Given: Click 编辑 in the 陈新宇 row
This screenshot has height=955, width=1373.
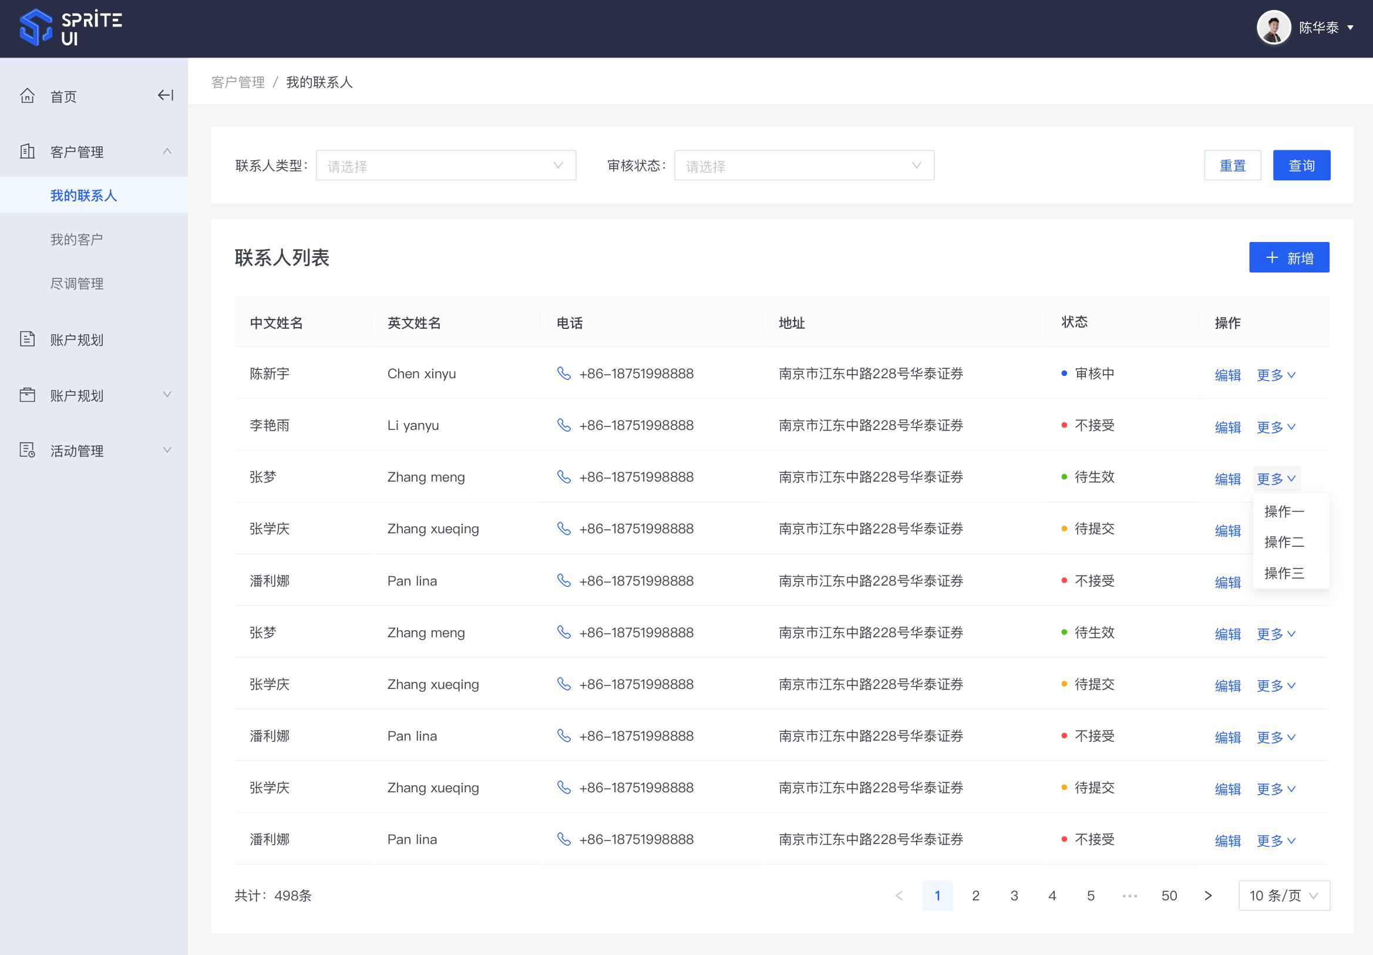Looking at the screenshot, I should (x=1228, y=375).
